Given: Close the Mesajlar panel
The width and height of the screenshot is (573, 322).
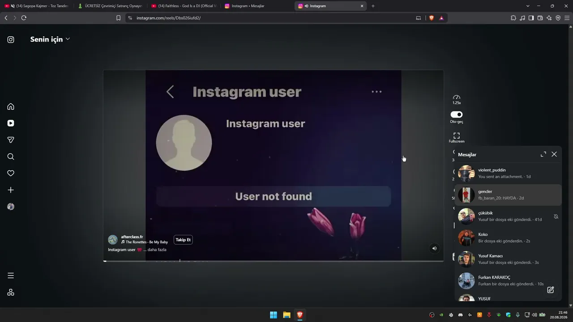Looking at the screenshot, I should click(554, 154).
